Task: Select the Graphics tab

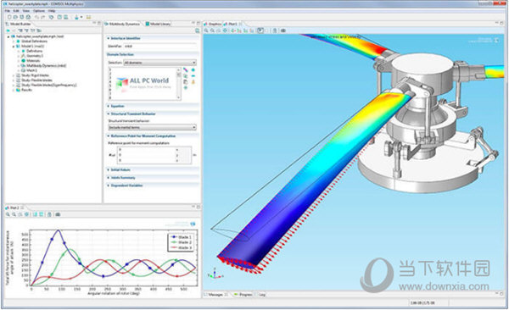Action: pos(213,24)
